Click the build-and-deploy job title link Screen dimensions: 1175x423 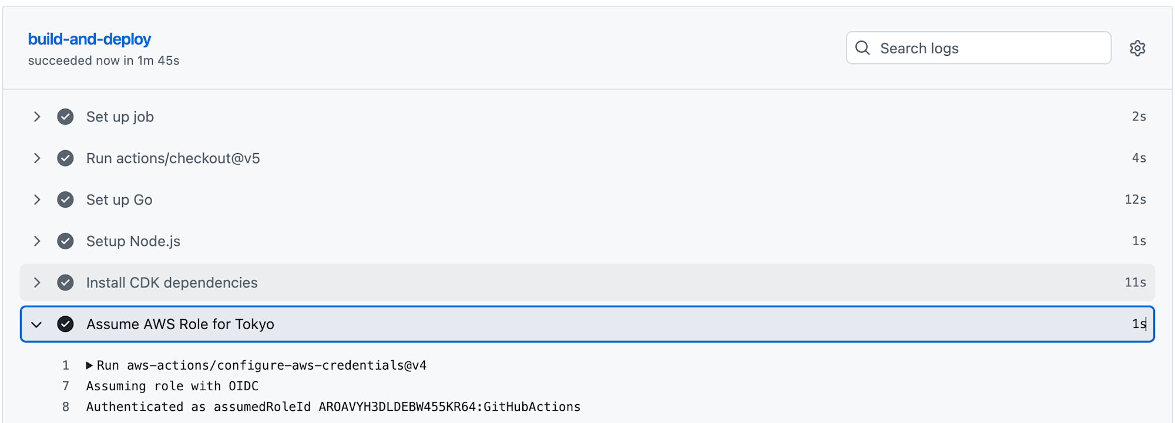tap(89, 39)
